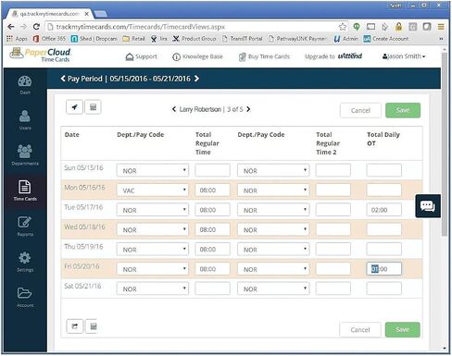Bookmark page with the star icon
This screenshot has width=452, height=356.
(343, 27)
